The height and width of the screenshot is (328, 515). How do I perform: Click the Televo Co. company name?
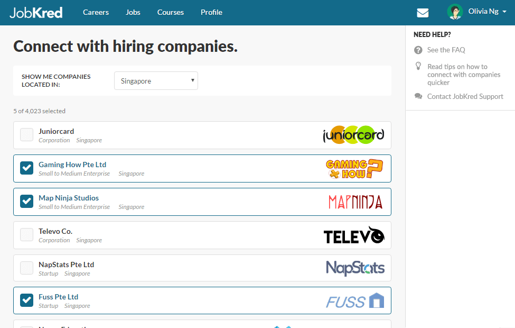coord(55,231)
